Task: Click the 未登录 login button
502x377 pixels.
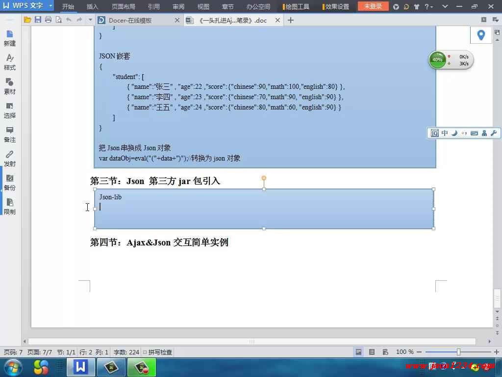Action: (373, 6)
